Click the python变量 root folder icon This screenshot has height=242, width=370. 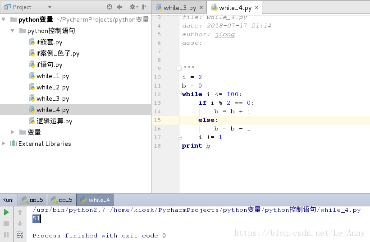[x=14, y=19]
